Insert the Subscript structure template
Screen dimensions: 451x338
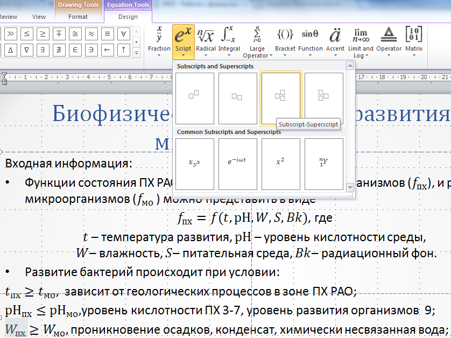click(237, 98)
